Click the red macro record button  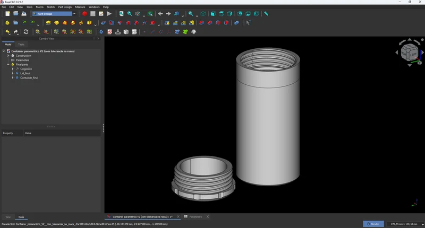coord(84,14)
